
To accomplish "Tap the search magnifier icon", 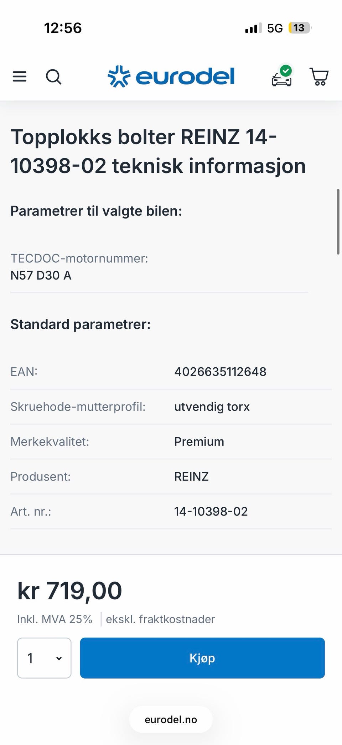I will pyautogui.click(x=53, y=76).
